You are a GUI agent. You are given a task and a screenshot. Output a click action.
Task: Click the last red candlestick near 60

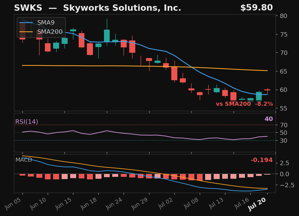pos(267,90)
